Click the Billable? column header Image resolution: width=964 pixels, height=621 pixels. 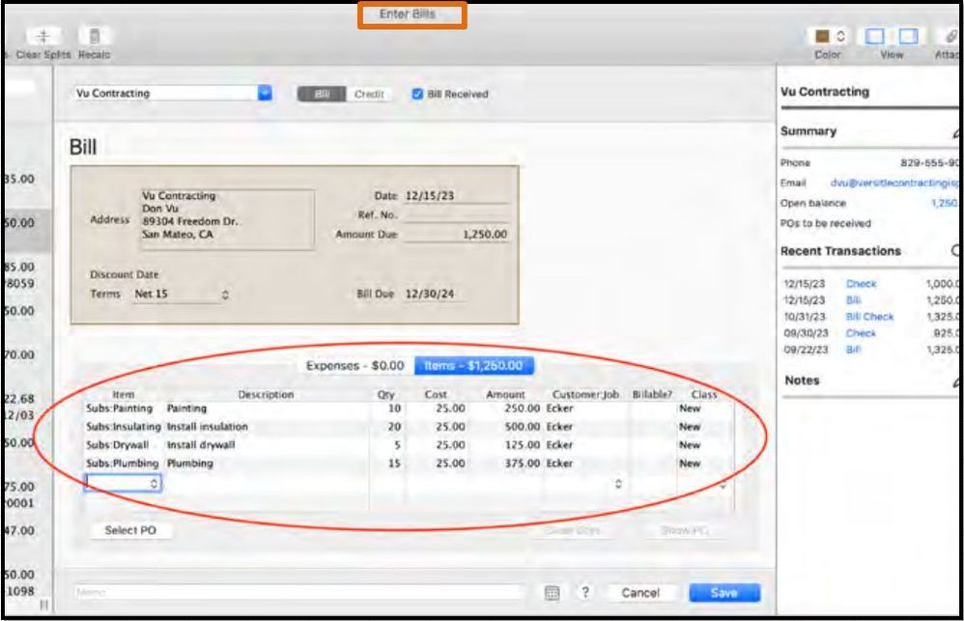coord(652,394)
